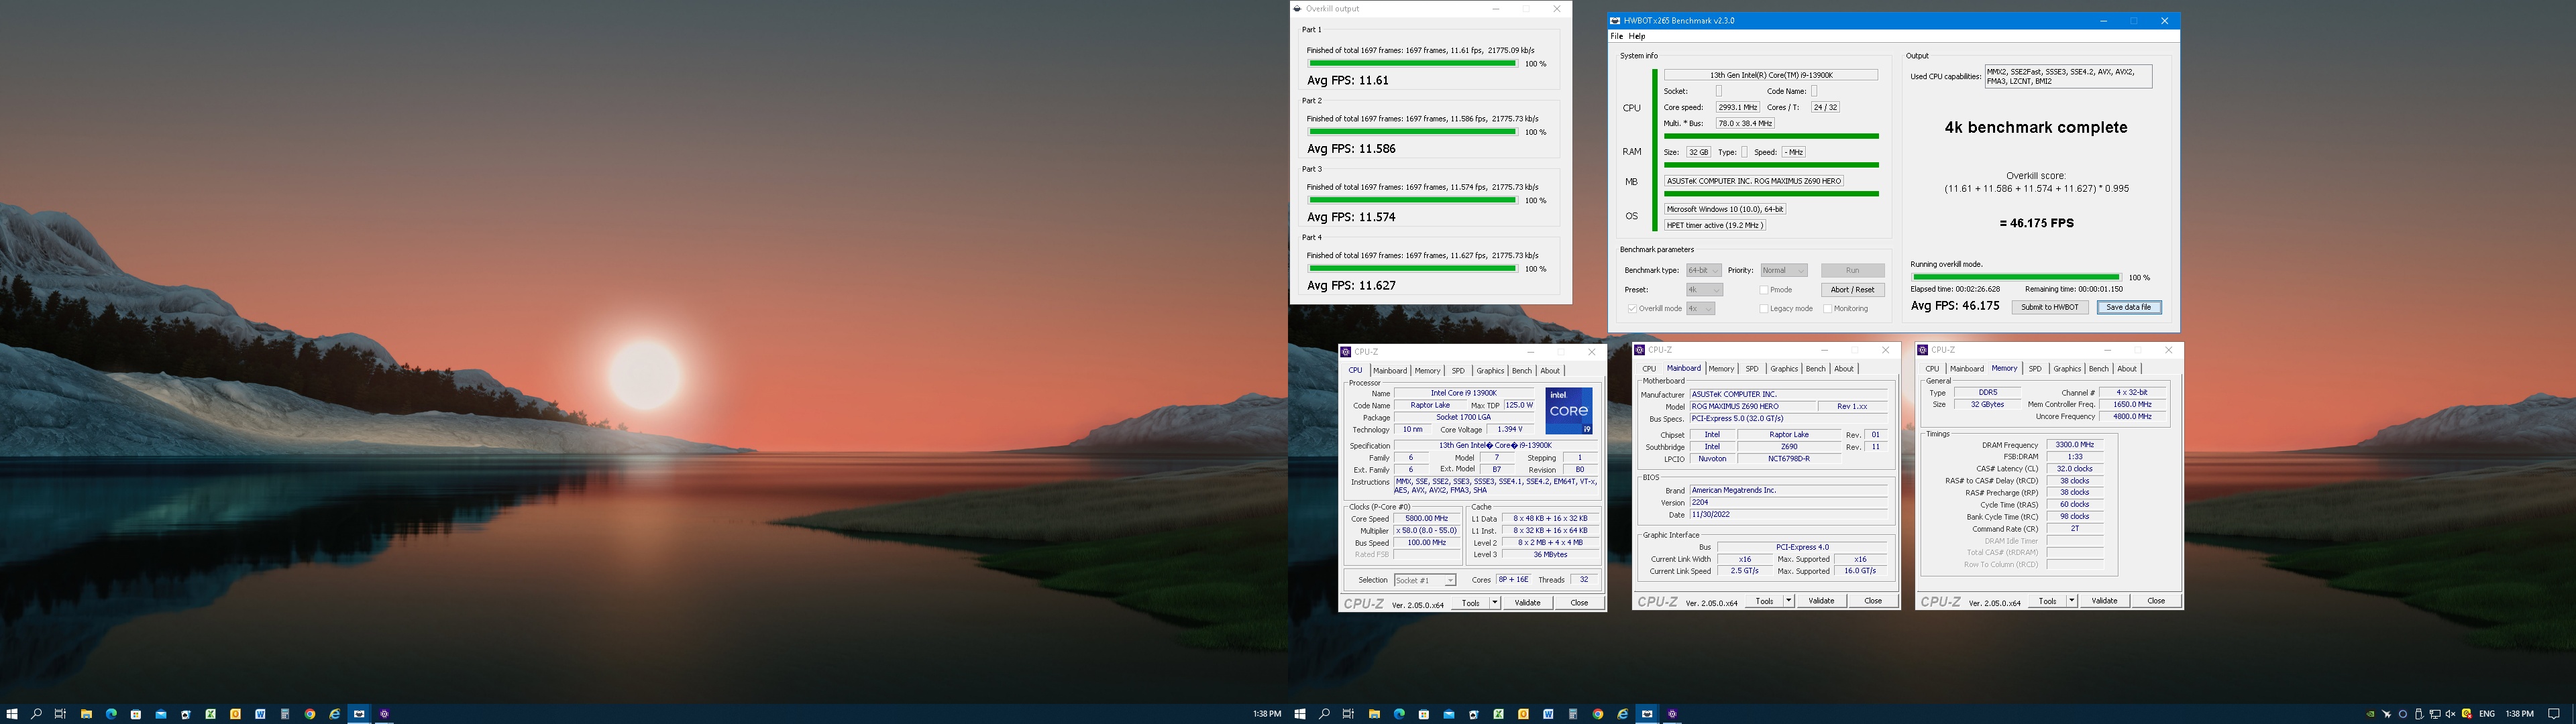Viewport: 2576px width, 724px height.
Task: Click the Part 4 progress bar in Overkill output
Action: tap(1412, 268)
